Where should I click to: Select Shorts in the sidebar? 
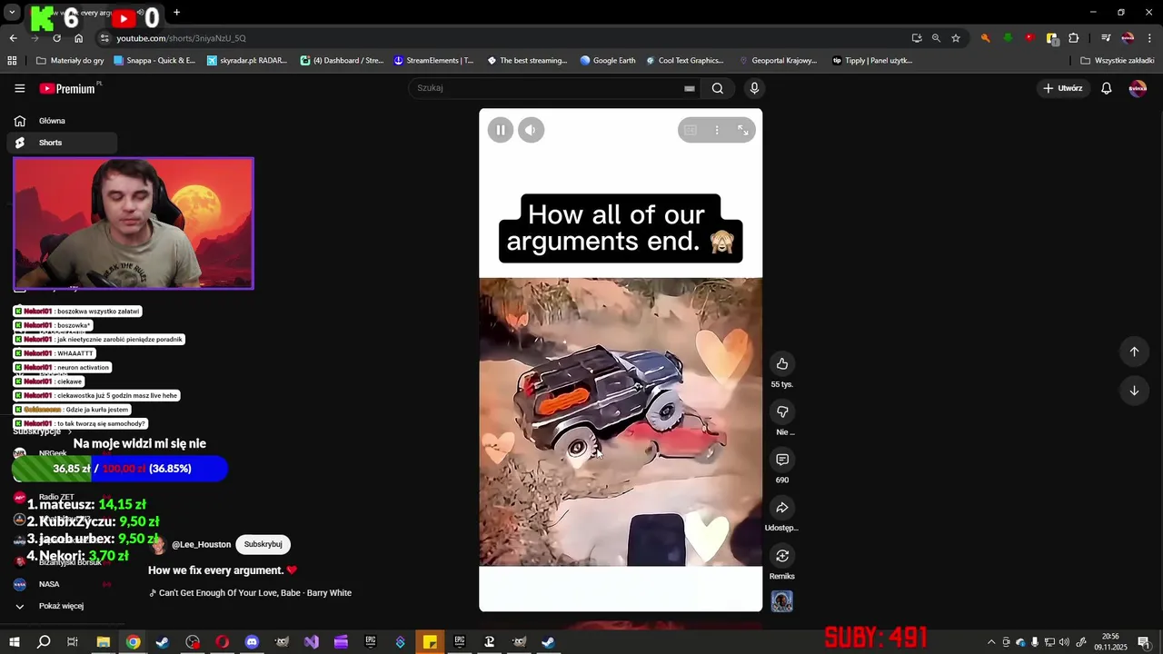(x=62, y=143)
